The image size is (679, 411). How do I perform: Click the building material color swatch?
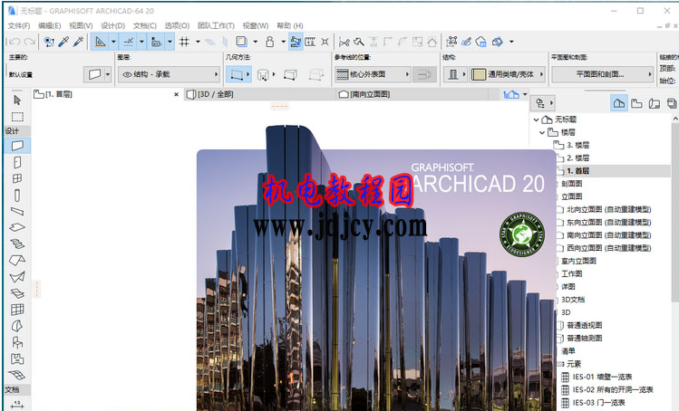tap(478, 74)
